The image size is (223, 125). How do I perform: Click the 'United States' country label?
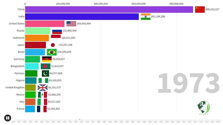[x=16, y=24]
